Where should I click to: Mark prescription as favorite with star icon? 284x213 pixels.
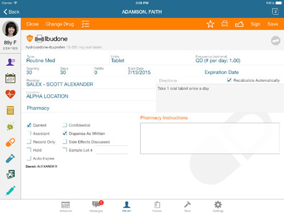pos(210,24)
